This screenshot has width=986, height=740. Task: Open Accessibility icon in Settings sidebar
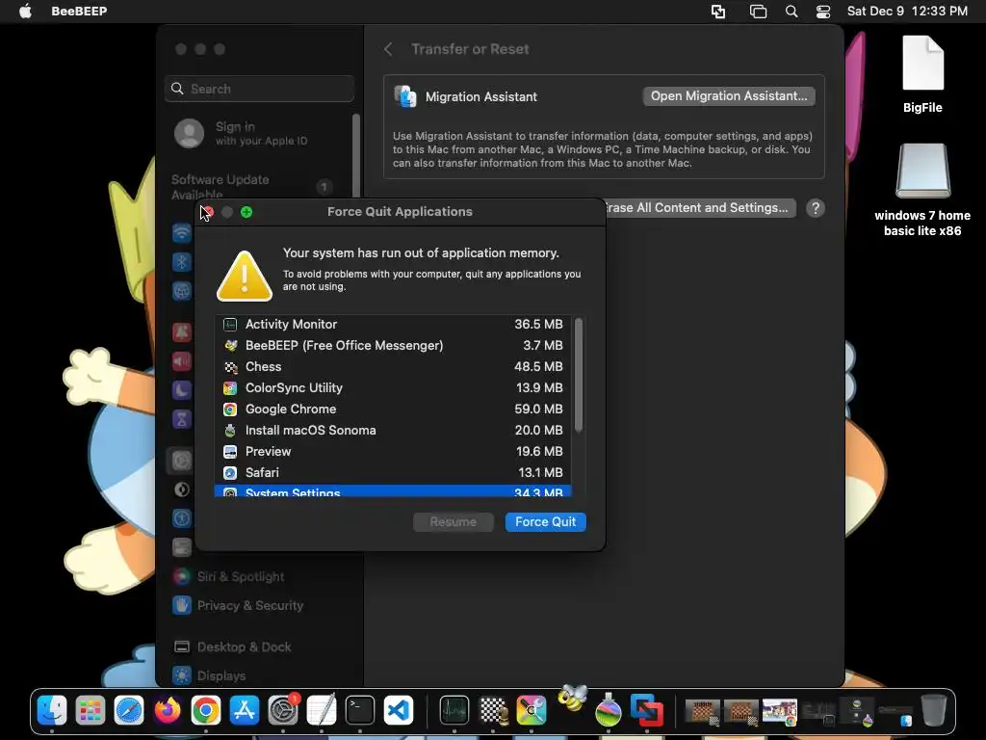[x=182, y=518]
